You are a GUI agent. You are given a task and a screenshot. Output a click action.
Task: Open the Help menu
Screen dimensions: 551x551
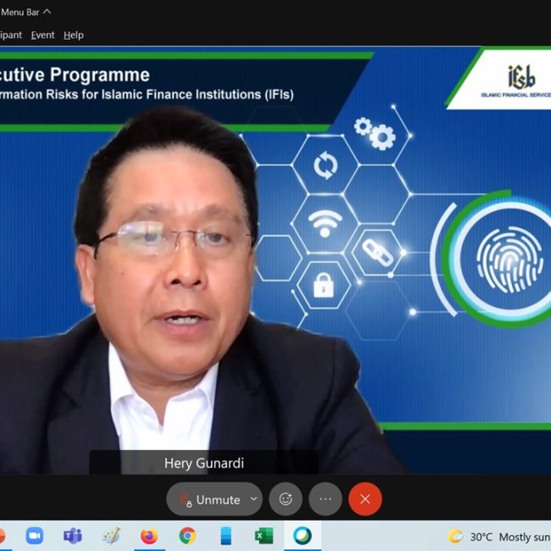tap(74, 35)
